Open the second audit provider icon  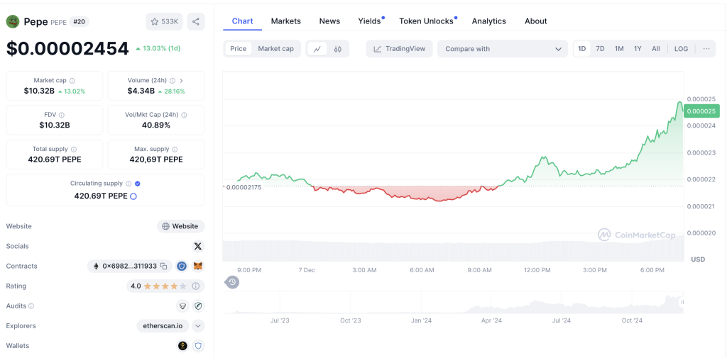click(199, 306)
